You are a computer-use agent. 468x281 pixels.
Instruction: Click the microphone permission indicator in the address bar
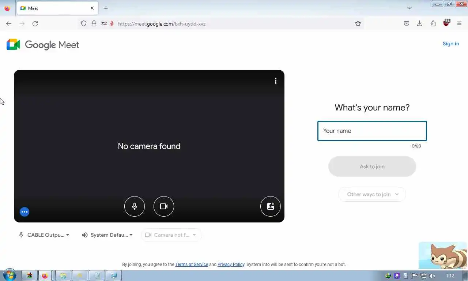[x=112, y=24]
